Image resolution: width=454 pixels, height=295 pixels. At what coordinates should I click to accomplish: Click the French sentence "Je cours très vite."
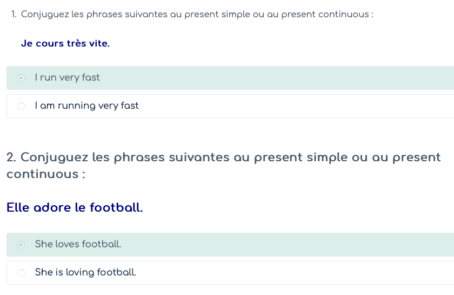[x=65, y=44]
